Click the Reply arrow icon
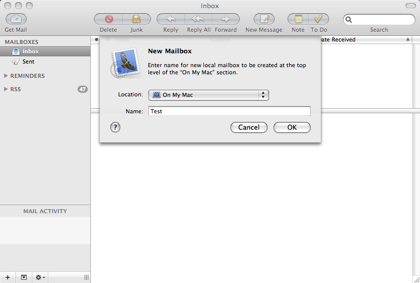This screenshot has width=420, height=283. [x=170, y=19]
